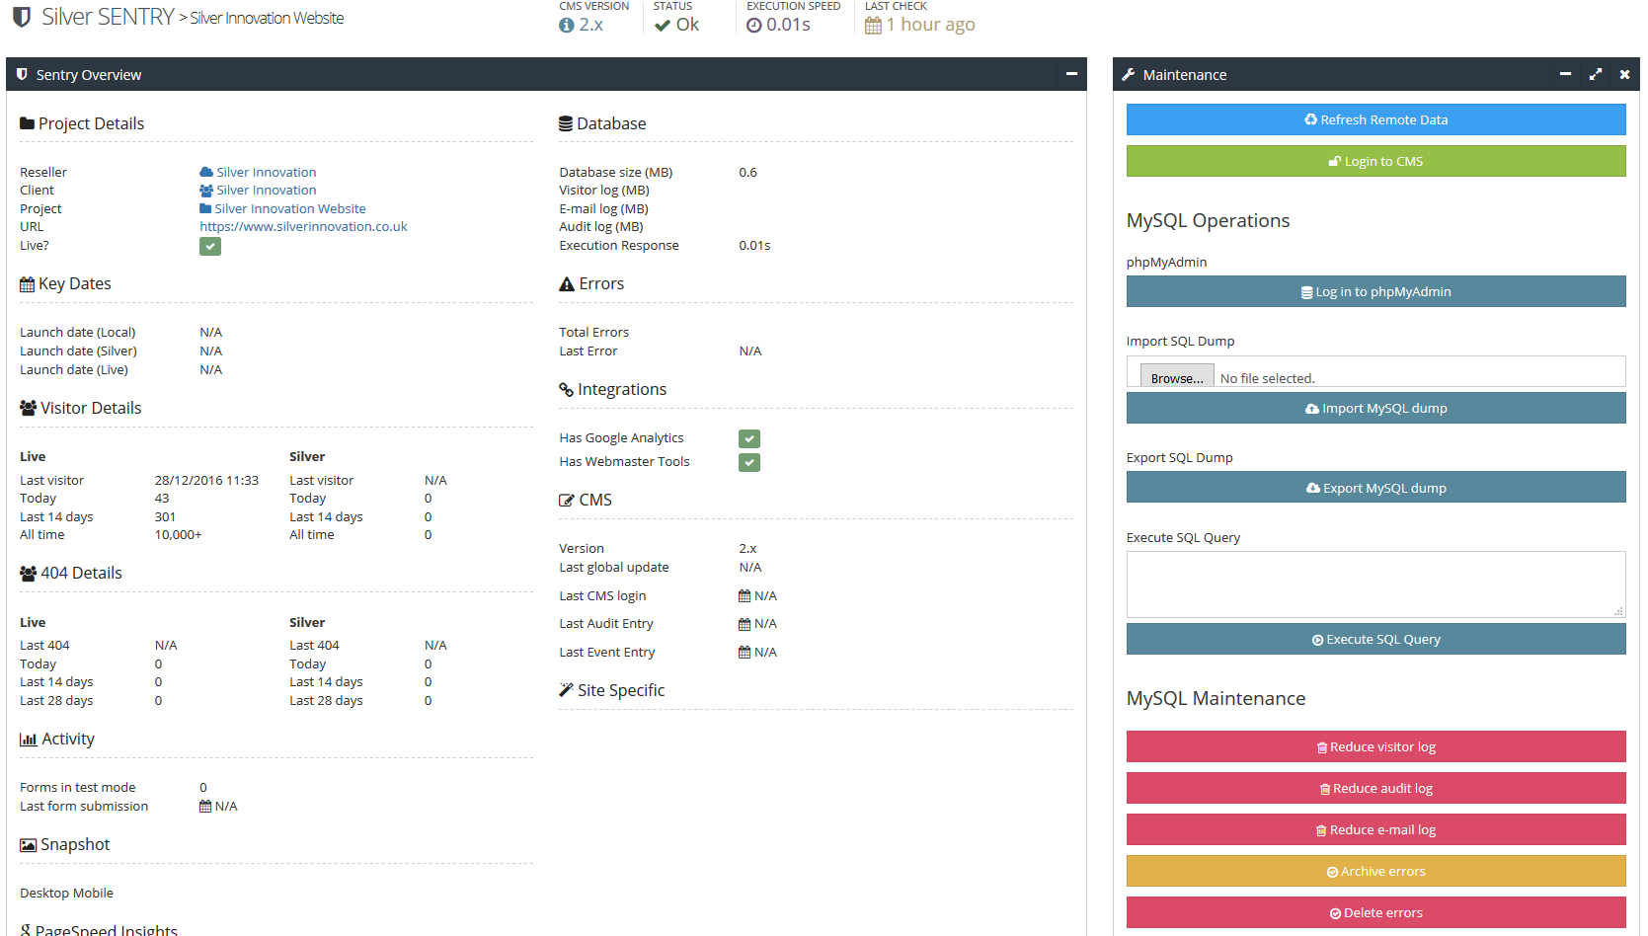Click the No file selected text
This screenshot has height=936, width=1648.
coord(1267,378)
